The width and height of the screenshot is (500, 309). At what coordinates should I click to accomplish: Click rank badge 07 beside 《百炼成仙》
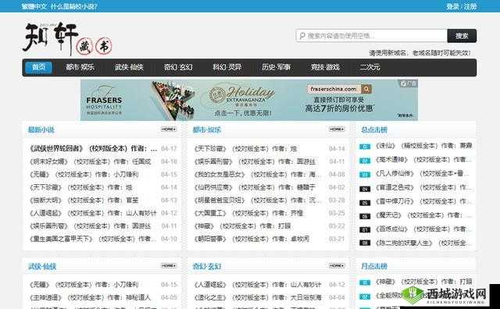coord(365,229)
